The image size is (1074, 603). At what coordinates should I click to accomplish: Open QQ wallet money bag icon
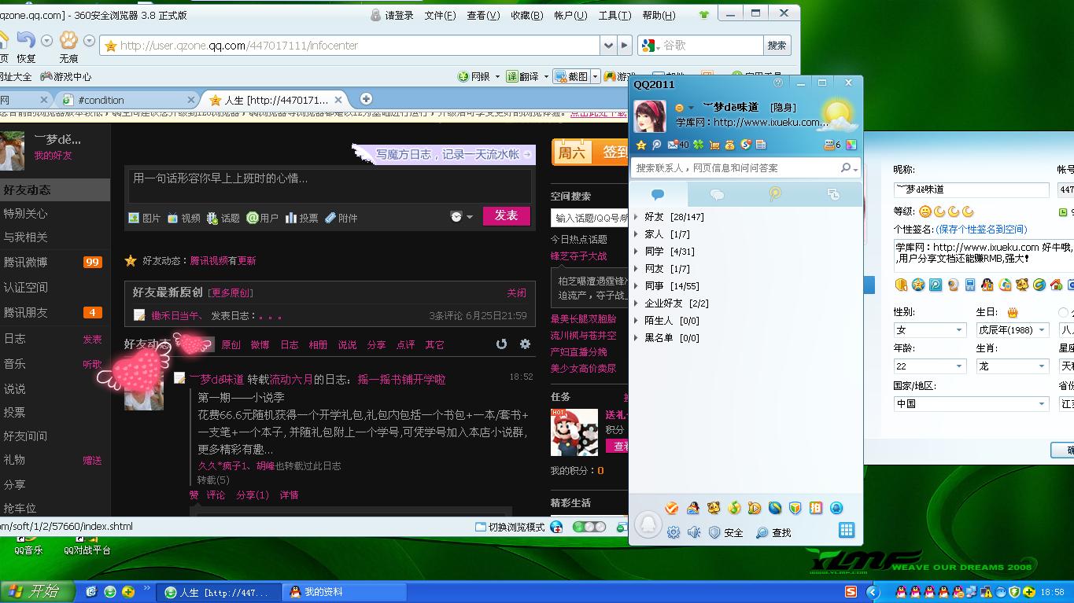(x=729, y=145)
